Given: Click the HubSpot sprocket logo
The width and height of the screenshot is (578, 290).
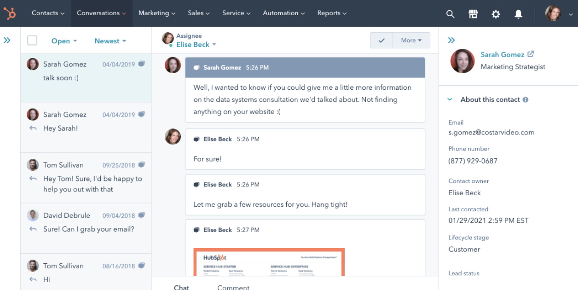Looking at the screenshot, I should [10, 13].
